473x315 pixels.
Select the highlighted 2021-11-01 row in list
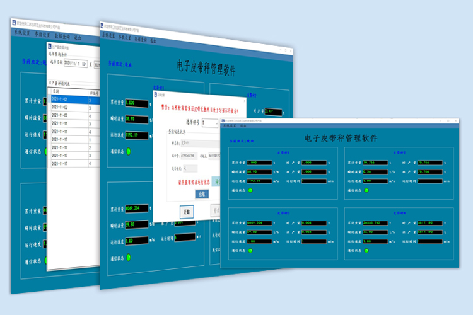pos(64,100)
